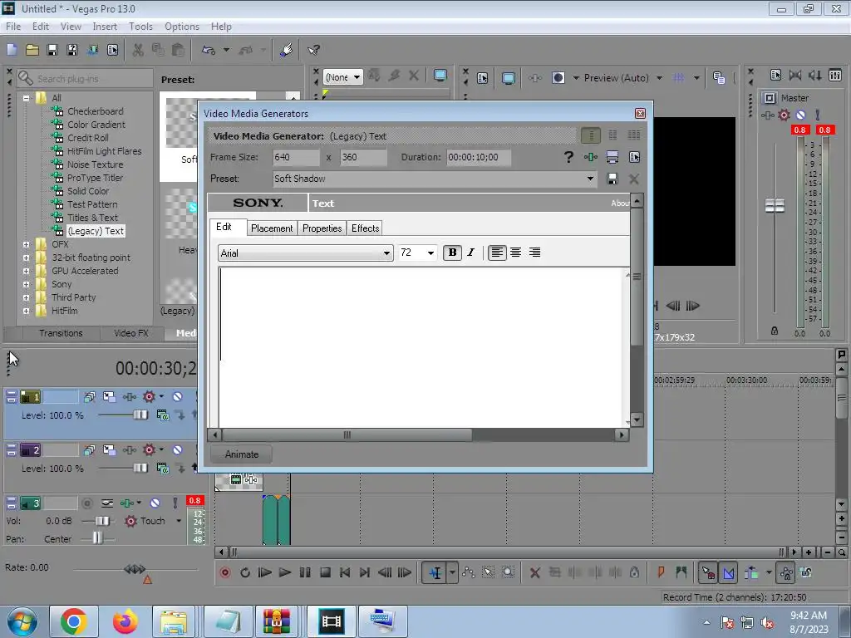Image resolution: width=851 pixels, height=638 pixels.
Task: Click the Save icon in main toolbar
Action: click(x=52, y=50)
